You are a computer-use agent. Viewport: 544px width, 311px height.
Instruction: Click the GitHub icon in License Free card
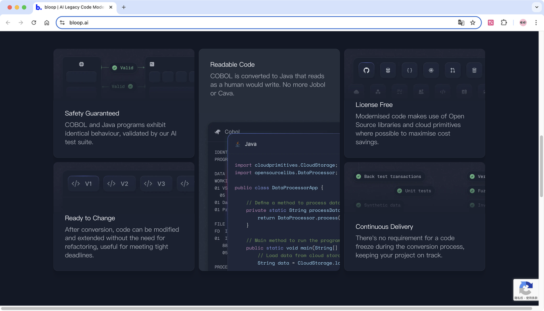click(366, 70)
